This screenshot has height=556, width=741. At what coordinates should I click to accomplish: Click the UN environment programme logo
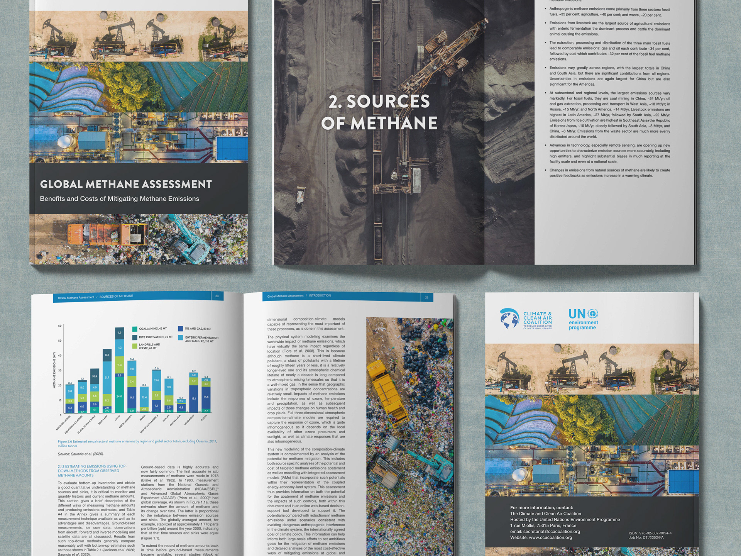[583, 319]
